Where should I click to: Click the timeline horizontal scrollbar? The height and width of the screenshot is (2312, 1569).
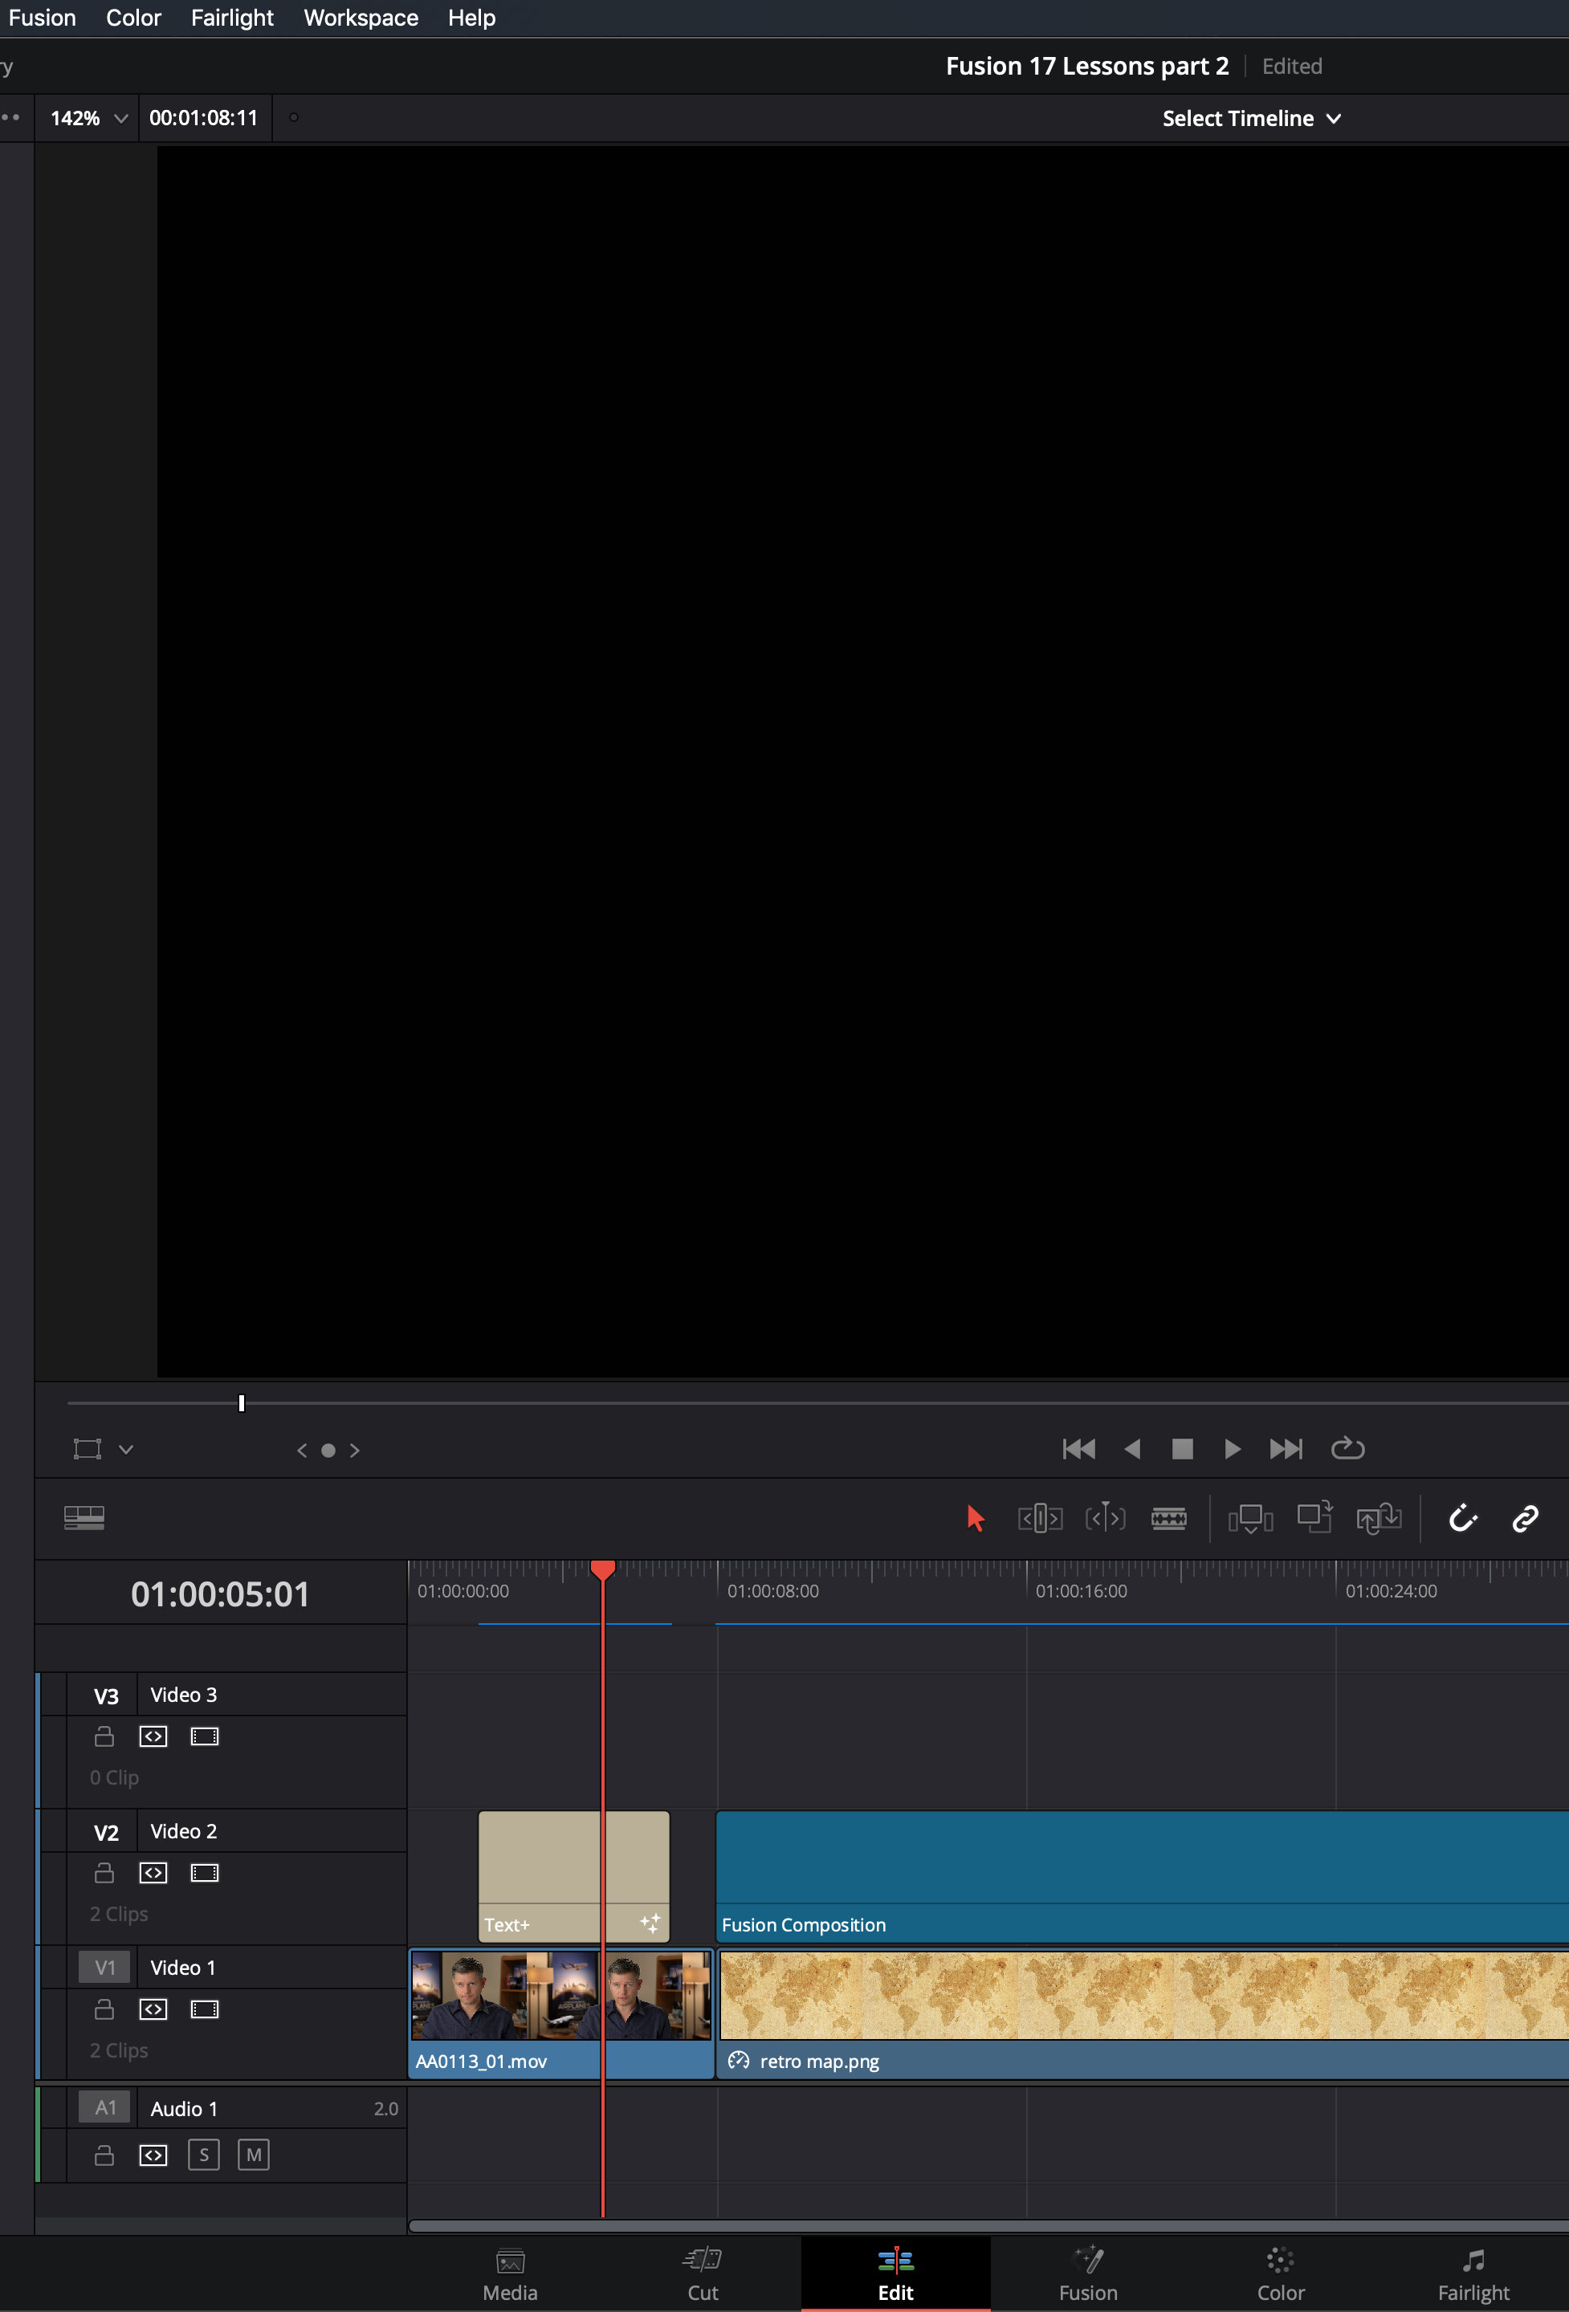tap(989, 2225)
